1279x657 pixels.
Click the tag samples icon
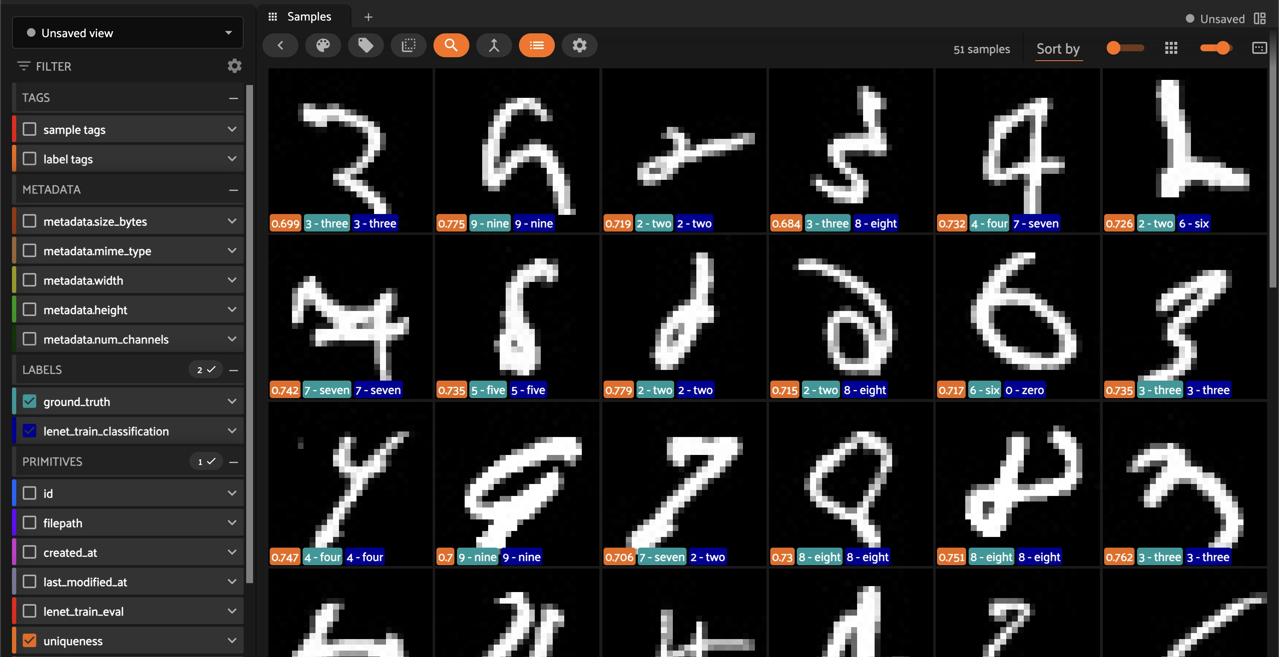[366, 46]
